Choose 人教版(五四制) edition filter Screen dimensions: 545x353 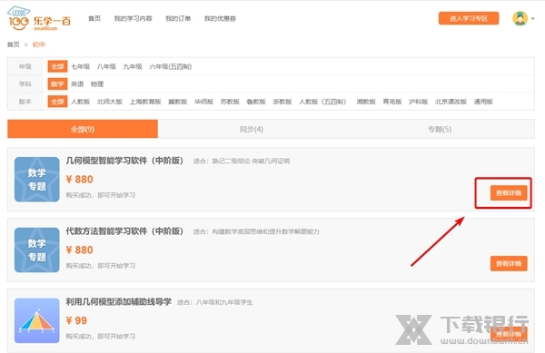(x=322, y=102)
